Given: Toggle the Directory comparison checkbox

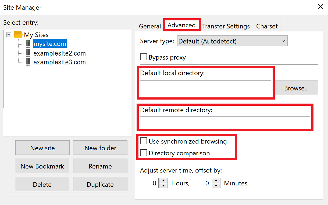Looking at the screenshot, I should (x=144, y=153).
